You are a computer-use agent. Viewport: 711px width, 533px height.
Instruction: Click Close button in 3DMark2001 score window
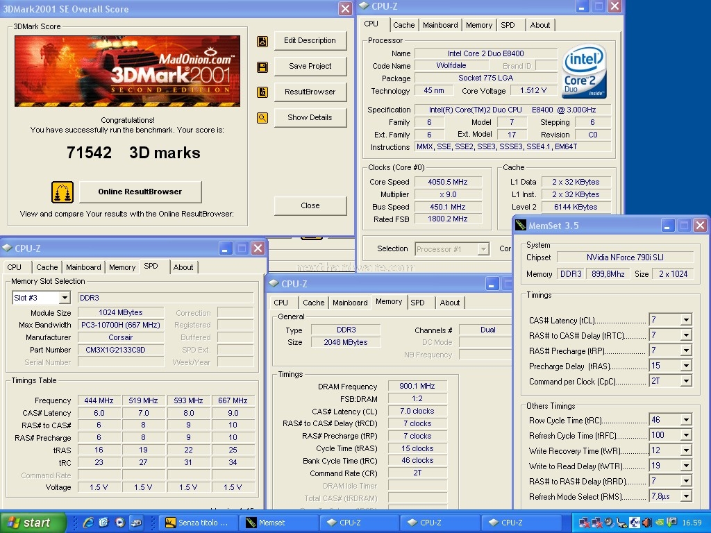click(310, 205)
